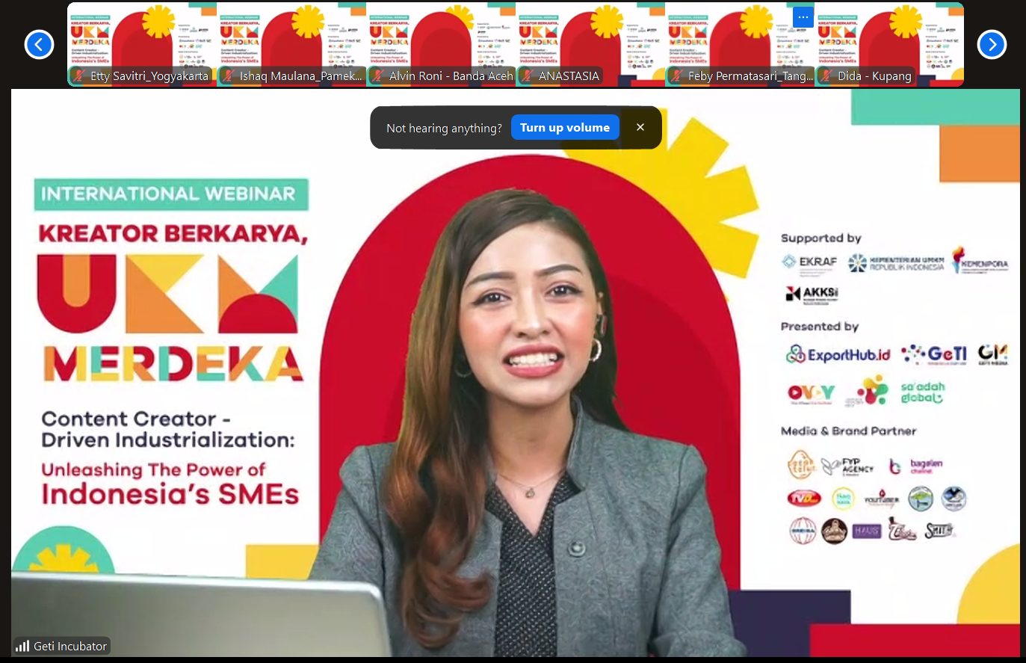Go to previous page of participant thumbnails

(x=39, y=45)
